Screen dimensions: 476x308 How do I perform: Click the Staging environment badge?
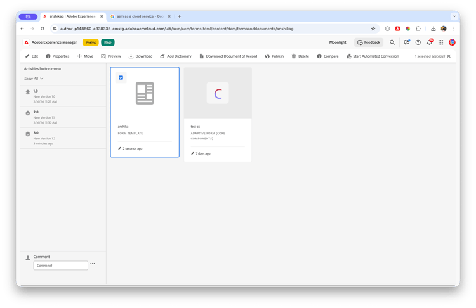point(91,42)
